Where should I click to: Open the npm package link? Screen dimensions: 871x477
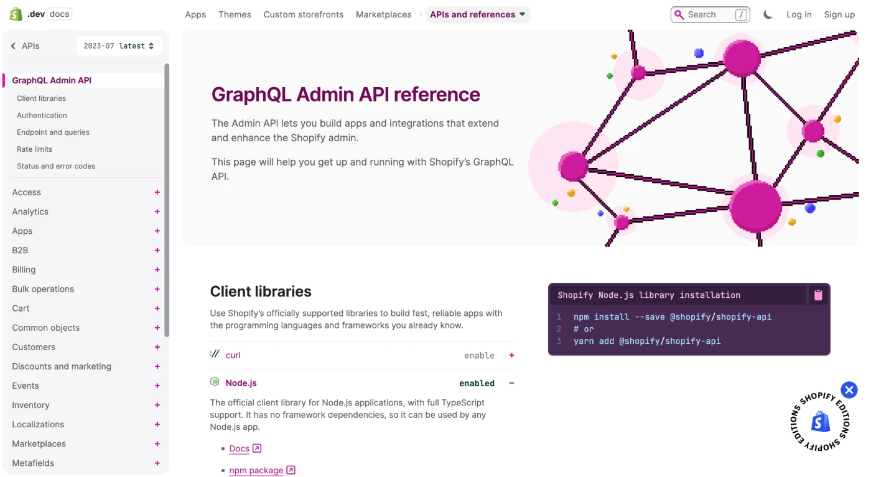point(262,470)
